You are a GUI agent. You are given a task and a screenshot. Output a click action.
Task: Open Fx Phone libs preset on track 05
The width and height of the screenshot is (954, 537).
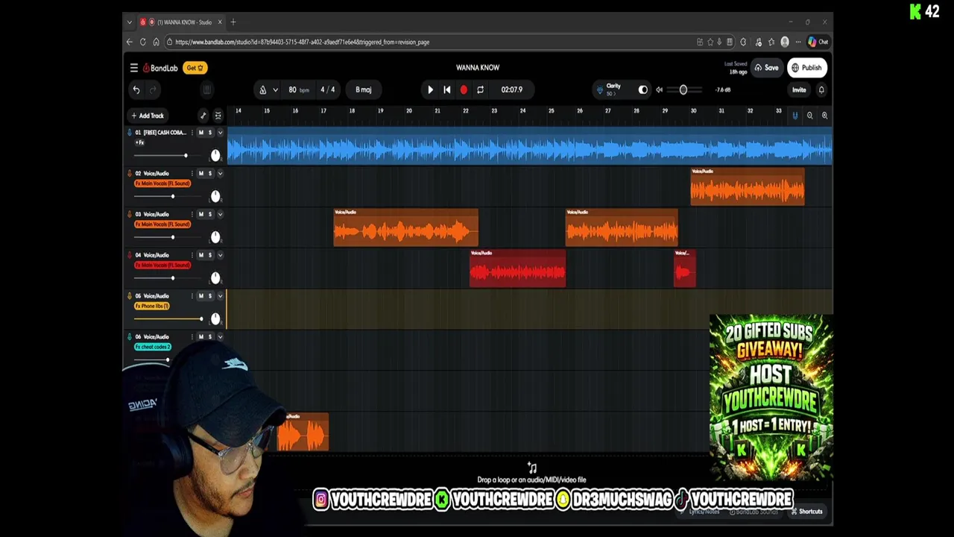(152, 307)
